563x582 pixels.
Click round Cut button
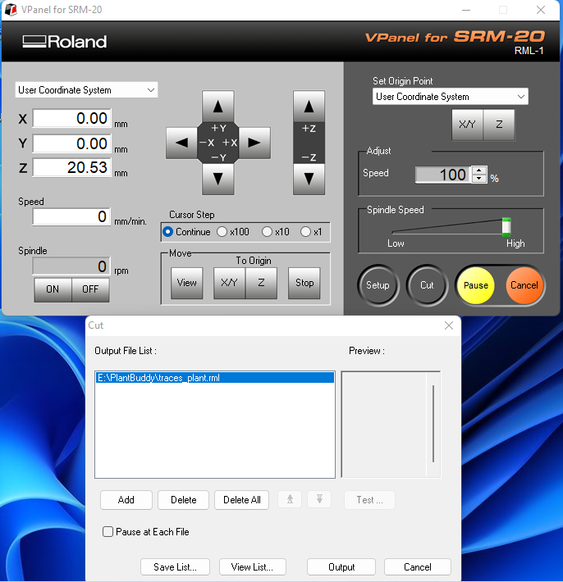point(427,285)
